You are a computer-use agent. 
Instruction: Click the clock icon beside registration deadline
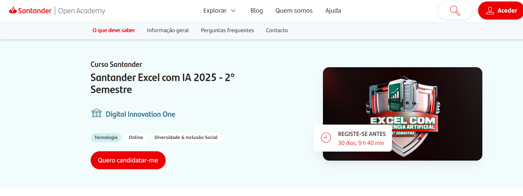[326, 138]
